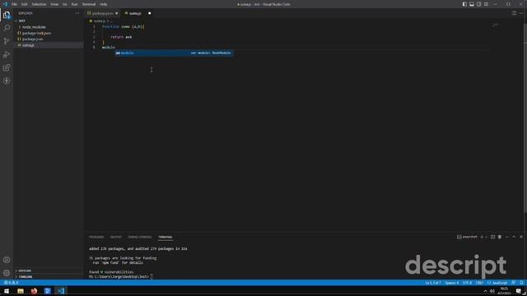
Task: Click the line and column indicator
Action: pyautogui.click(x=433, y=283)
